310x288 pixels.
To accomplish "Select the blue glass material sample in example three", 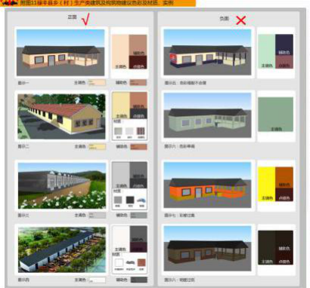I will pyautogui.click(x=141, y=201).
